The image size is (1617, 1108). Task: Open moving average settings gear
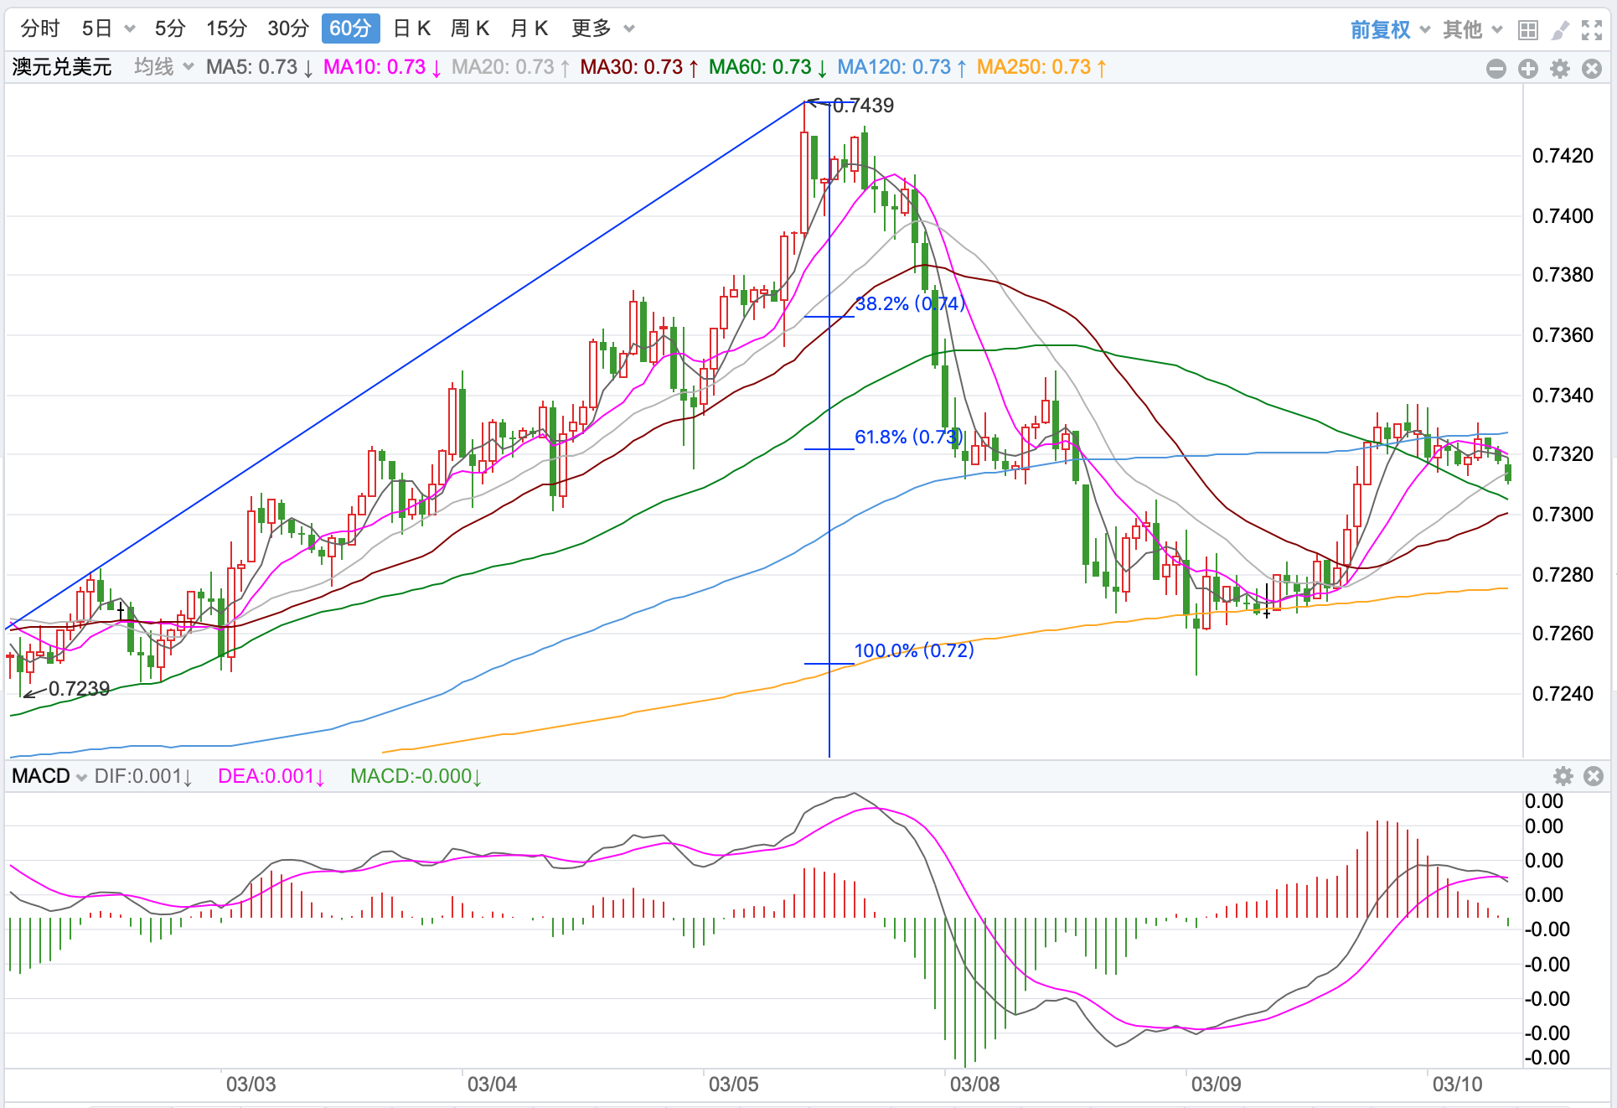click(1560, 69)
